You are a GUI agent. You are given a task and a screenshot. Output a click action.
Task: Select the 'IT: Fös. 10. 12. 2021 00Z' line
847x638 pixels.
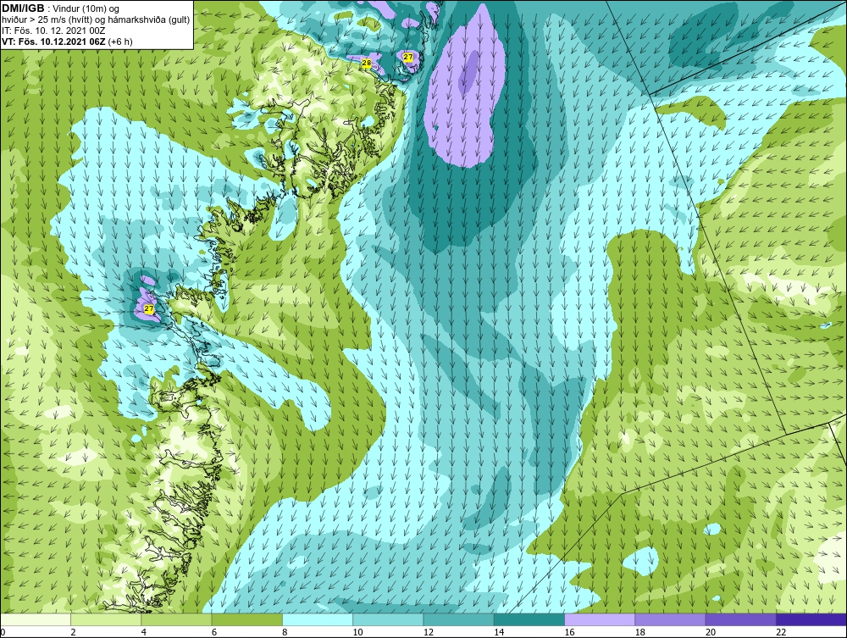tap(53, 31)
